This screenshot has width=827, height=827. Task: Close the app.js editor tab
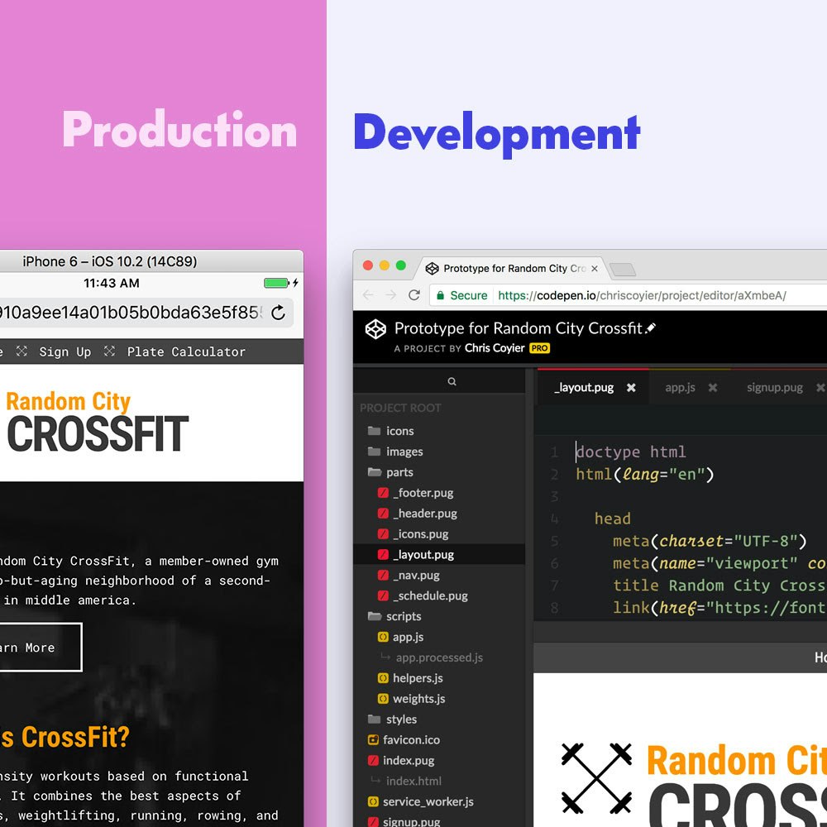point(713,388)
